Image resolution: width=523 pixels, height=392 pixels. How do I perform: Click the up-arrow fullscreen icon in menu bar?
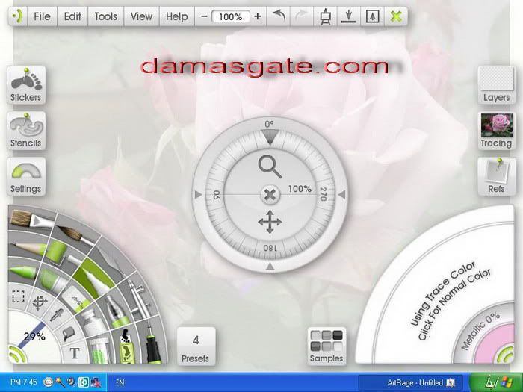pos(372,16)
